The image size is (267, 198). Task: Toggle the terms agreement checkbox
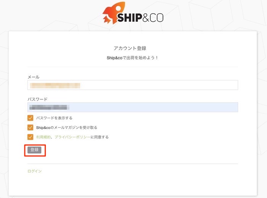[31, 137]
